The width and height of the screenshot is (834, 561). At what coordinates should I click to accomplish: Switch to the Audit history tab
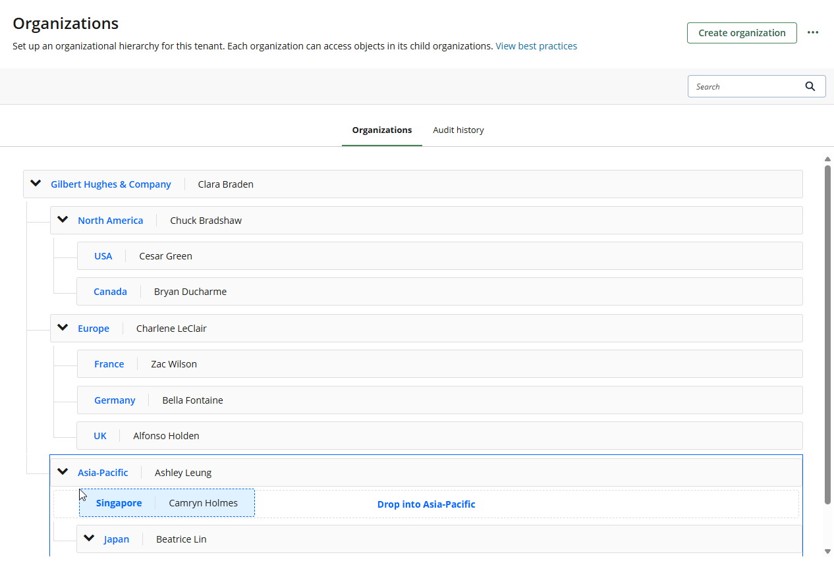458,130
